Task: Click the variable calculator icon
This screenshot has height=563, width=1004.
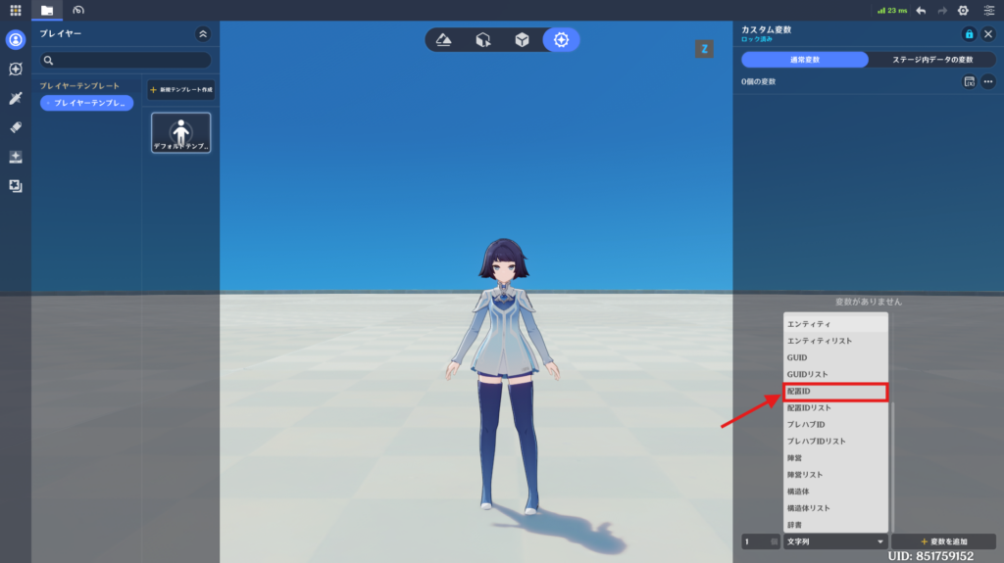Action: tap(969, 82)
